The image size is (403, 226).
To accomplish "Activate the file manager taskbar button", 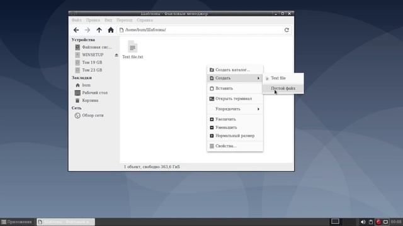I will [65, 222].
